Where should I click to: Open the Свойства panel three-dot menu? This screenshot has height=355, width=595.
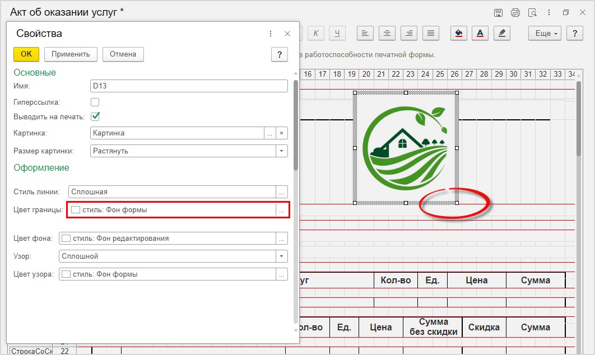pos(271,34)
